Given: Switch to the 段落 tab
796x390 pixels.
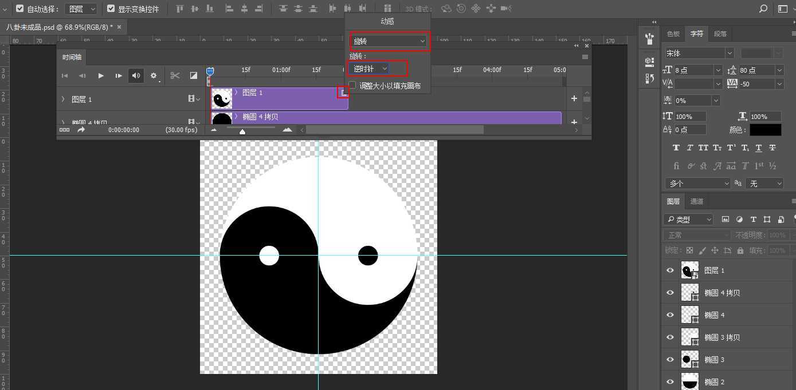Looking at the screenshot, I should pyautogui.click(x=720, y=34).
